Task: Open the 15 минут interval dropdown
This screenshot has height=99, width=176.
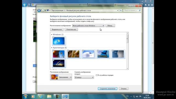Action: (x=84, y=77)
